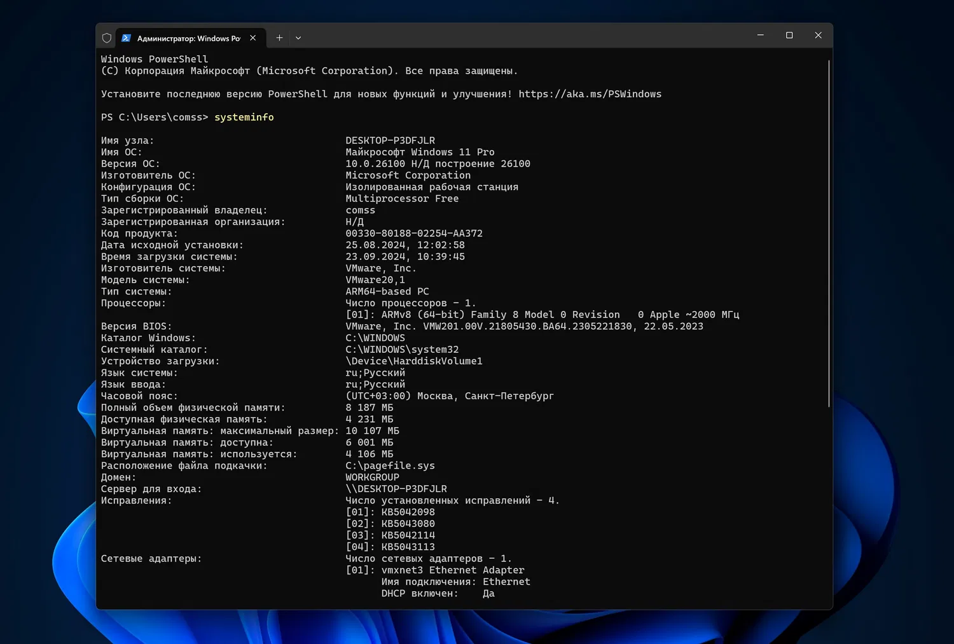The width and height of the screenshot is (954, 644).
Task: Click the system directory C:\WINDOWS\system32
Action: click(402, 350)
